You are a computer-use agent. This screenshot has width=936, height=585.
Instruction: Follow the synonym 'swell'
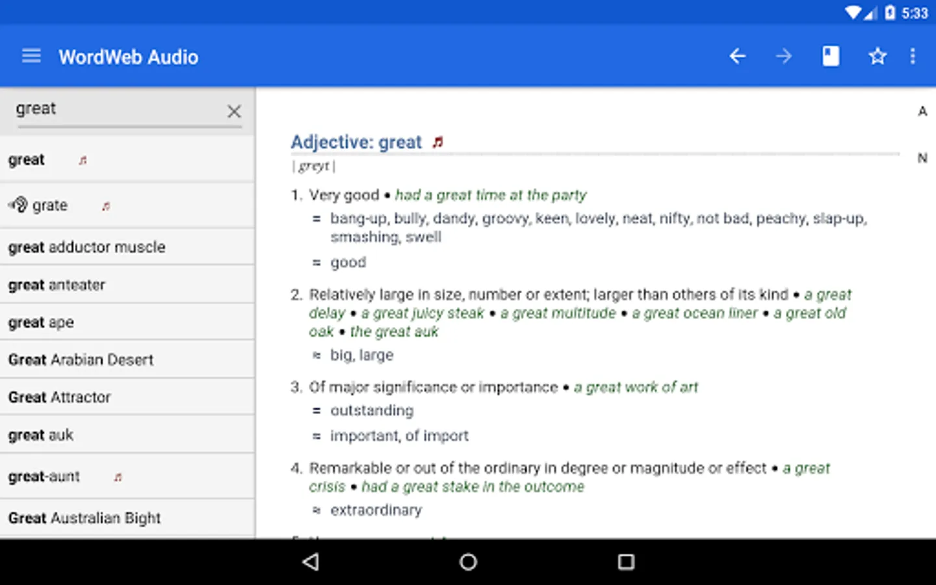click(x=423, y=237)
